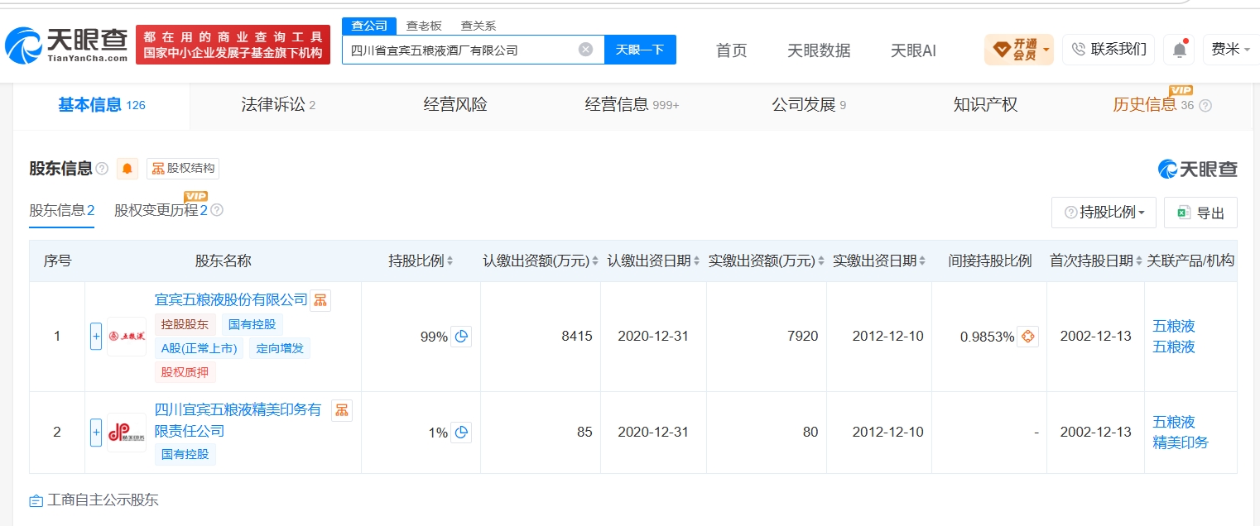Click equity structure icon beside 宜宾五粮液股份有限公司

pyautogui.click(x=320, y=299)
